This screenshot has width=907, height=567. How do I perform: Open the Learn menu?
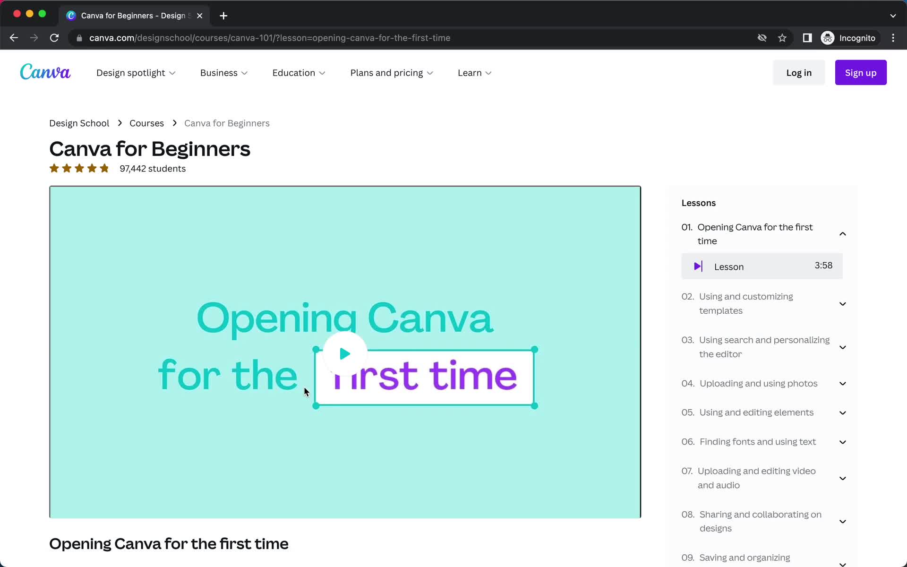click(x=474, y=73)
